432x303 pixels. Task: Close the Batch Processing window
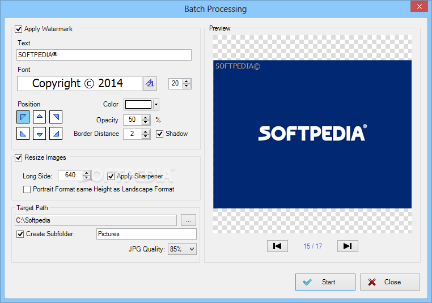420,6
